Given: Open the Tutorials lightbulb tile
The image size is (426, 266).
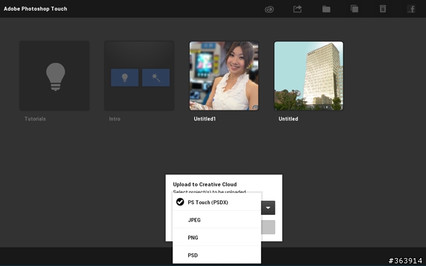Looking at the screenshot, I should coord(55,76).
